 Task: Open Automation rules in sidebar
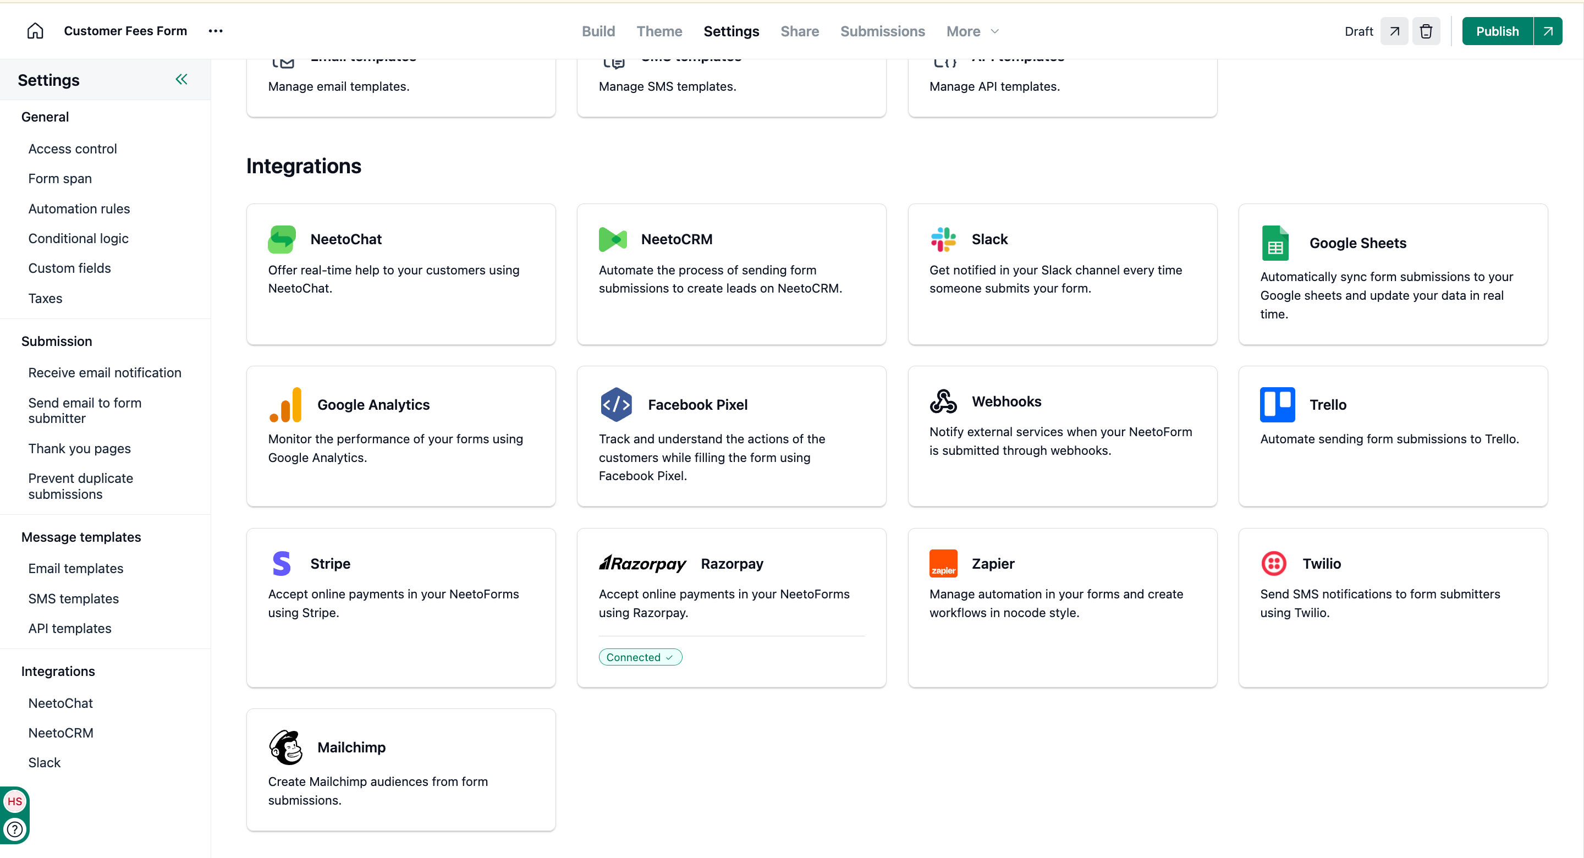[79, 208]
